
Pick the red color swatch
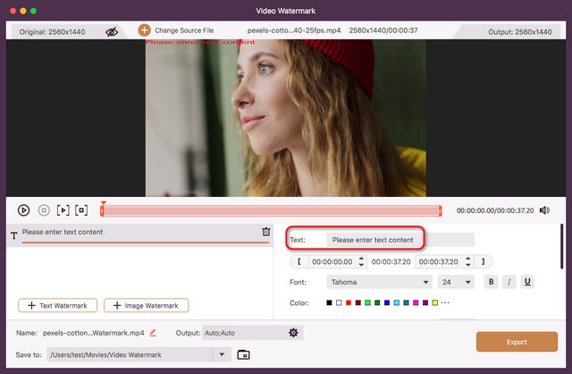pyautogui.click(x=349, y=302)
